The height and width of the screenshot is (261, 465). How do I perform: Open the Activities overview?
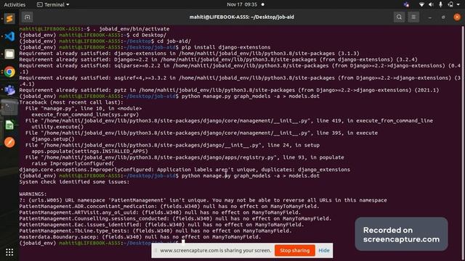tap(15, 4)
